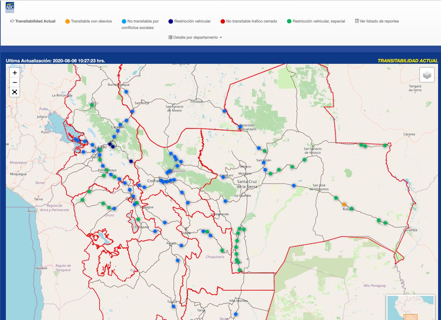The height and width of the screenshot is (320, 441).
Task: Click the No transitable trafico cerrado label
Action: coord(251,21)
